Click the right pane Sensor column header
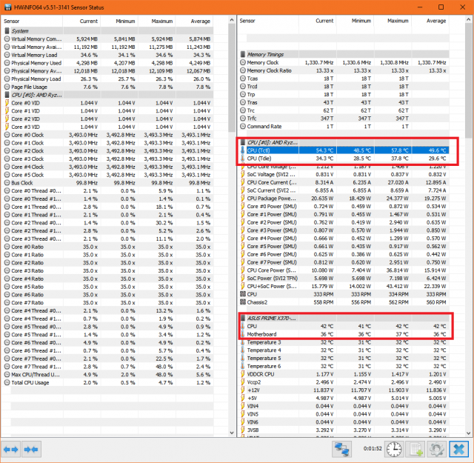Screen dimensions: 474x463 pos(268,21)
